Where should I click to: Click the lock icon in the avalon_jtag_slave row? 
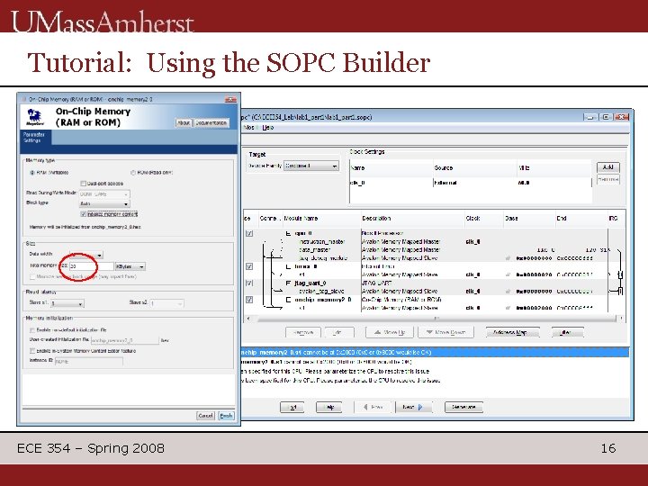[x=508, y=292]
